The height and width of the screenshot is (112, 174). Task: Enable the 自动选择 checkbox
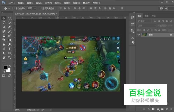pyautogui.click(x=14, y=8)
